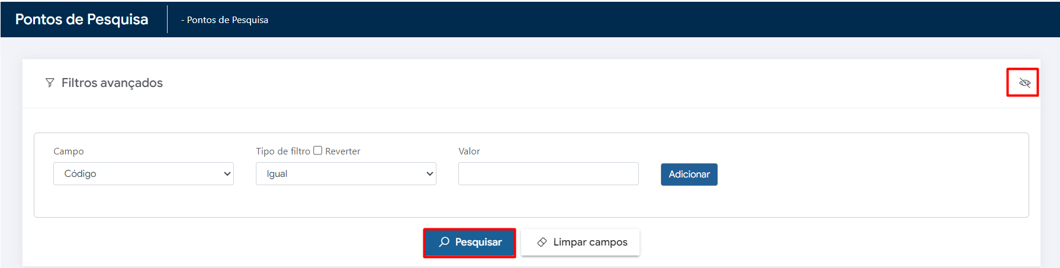
Task: Click the magnifying glass icon on Pesquisar
Action: click(444, 242)
